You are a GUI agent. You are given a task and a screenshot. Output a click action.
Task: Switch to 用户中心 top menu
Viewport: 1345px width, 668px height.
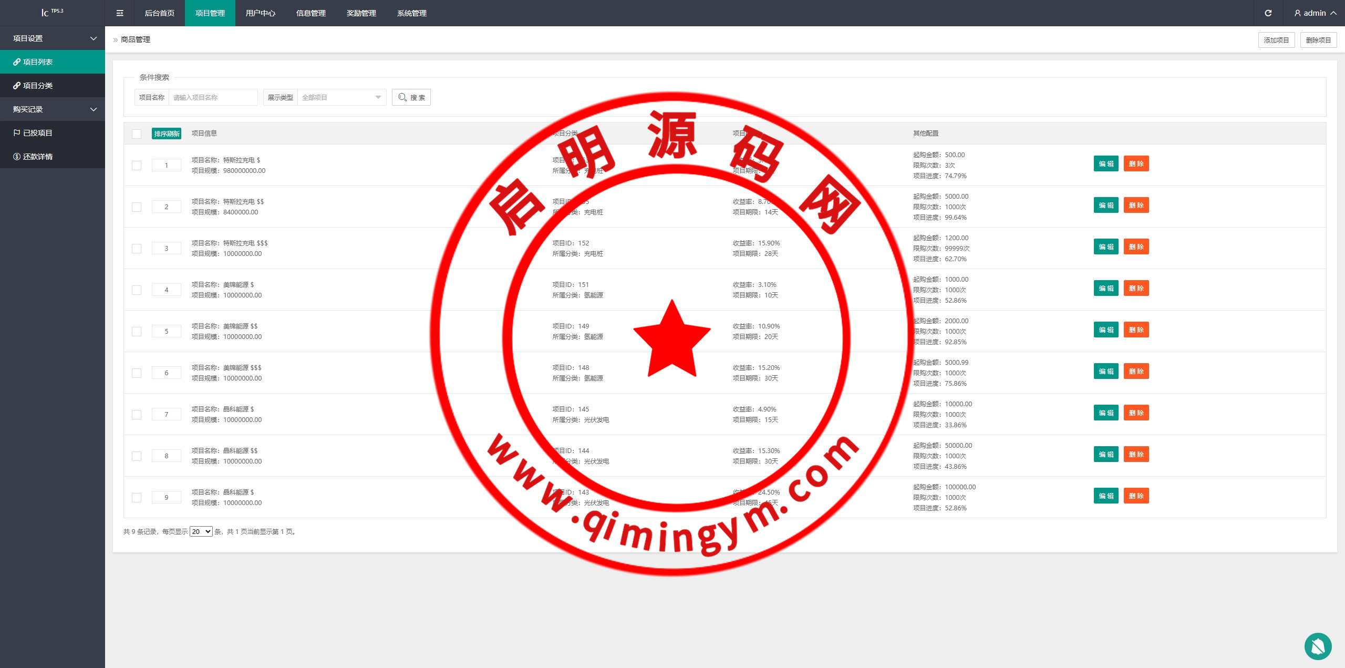tap(260, 13)
